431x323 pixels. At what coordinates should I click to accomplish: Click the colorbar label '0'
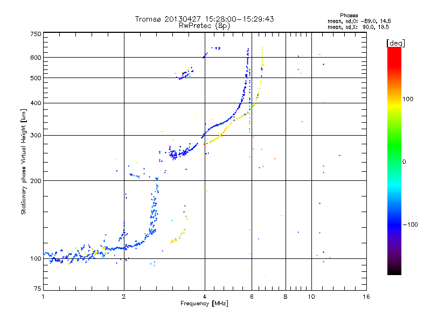click(x=404, y=162)
